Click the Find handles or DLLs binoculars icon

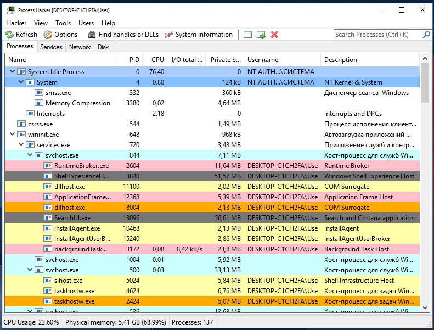pyautogui.click(x=92, y=35)
